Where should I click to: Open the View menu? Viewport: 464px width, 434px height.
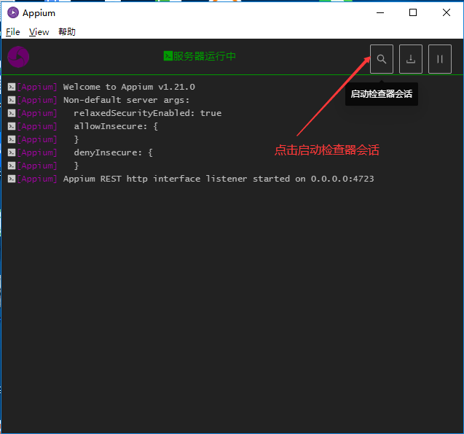39,31
